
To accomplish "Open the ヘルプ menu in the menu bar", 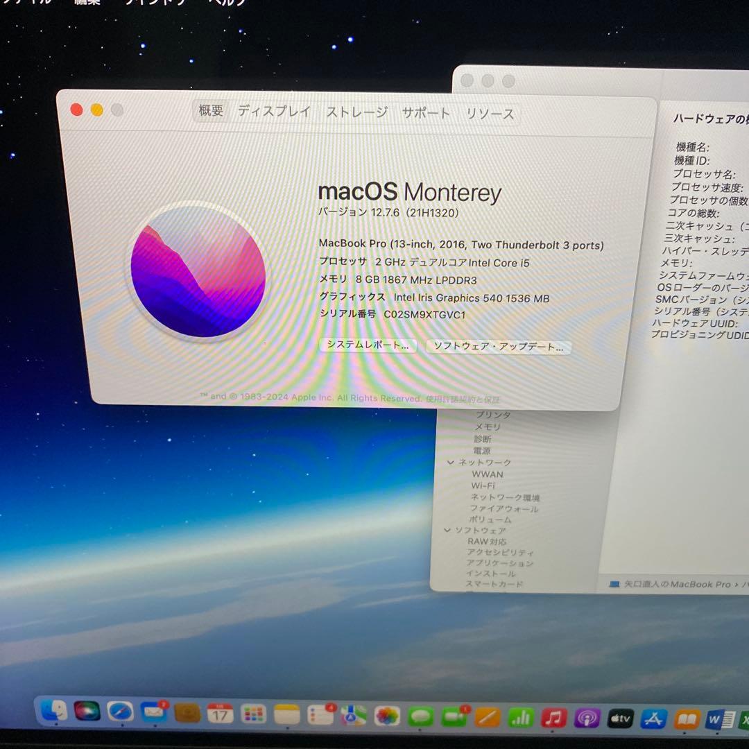I will tap(229, 3).
